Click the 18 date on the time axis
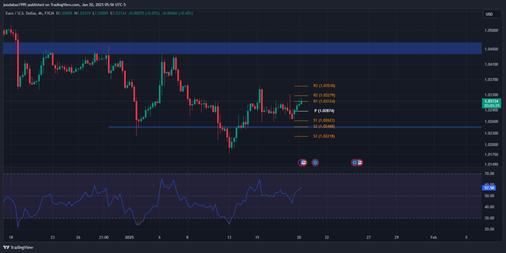Viewport: 506px width, 253px height. [11, 237]
